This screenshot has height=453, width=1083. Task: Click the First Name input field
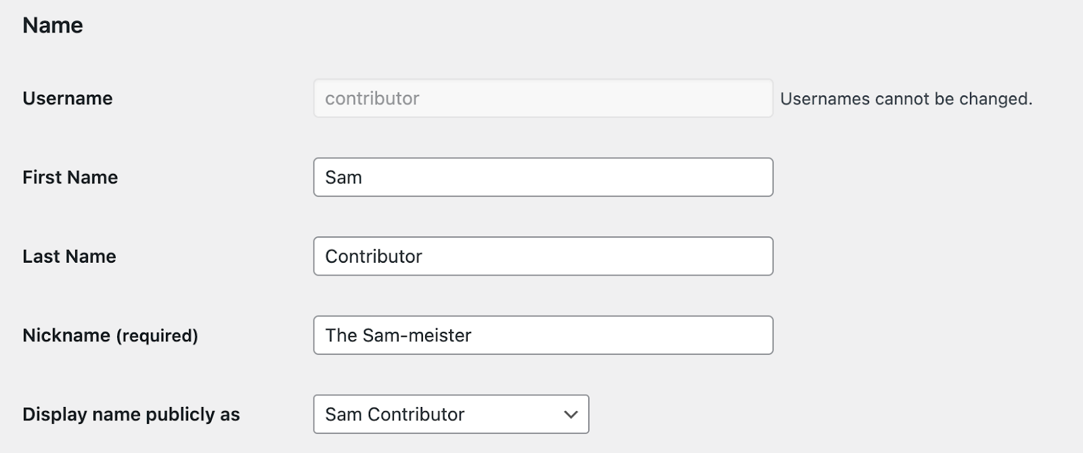click(543, 177)
